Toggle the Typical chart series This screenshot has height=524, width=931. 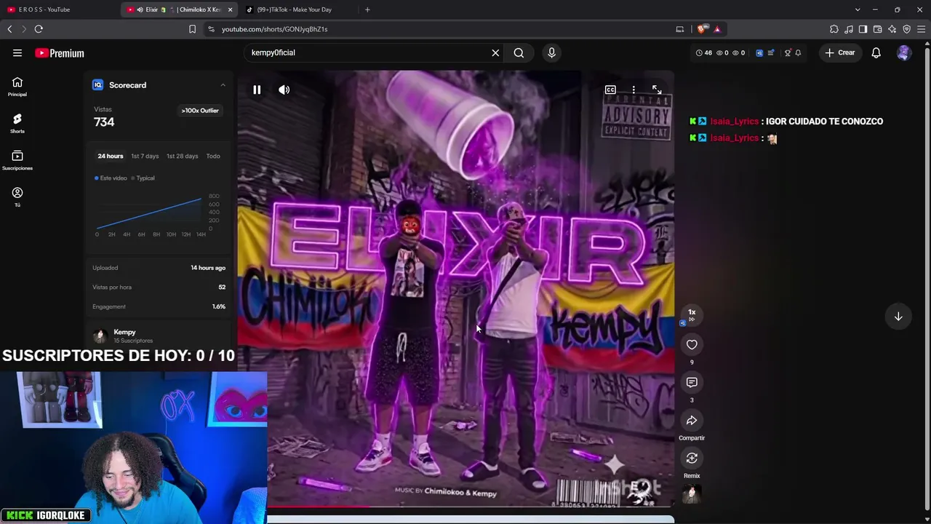tap(143, 178)
